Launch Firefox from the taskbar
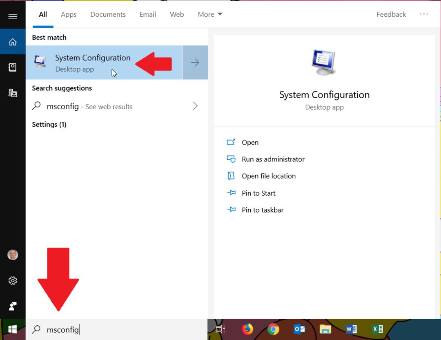This screenshot has width=441, height=340. (x=247, y=329)
